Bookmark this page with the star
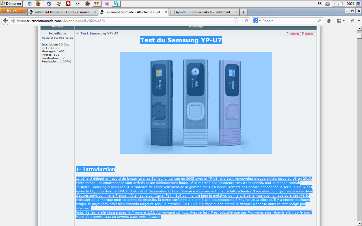362x226 pixels. point(236,21)
